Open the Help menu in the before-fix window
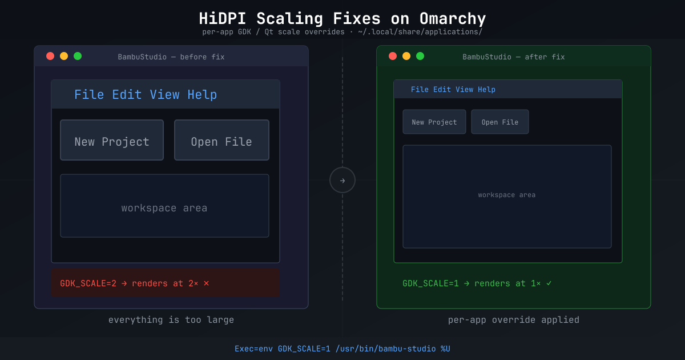Image resolution: width=685 pixels, height=360 pixels. tap(202, 95)
